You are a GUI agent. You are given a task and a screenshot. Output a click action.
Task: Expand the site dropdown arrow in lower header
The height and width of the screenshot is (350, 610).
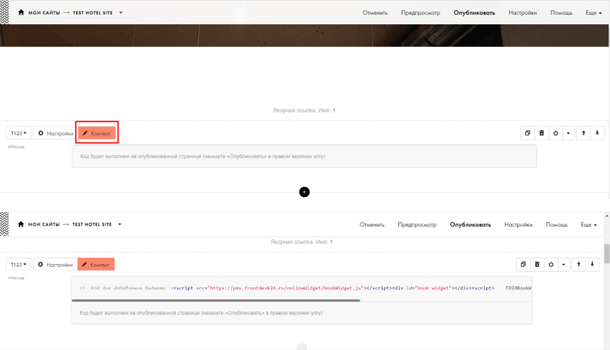coord(120,224)
